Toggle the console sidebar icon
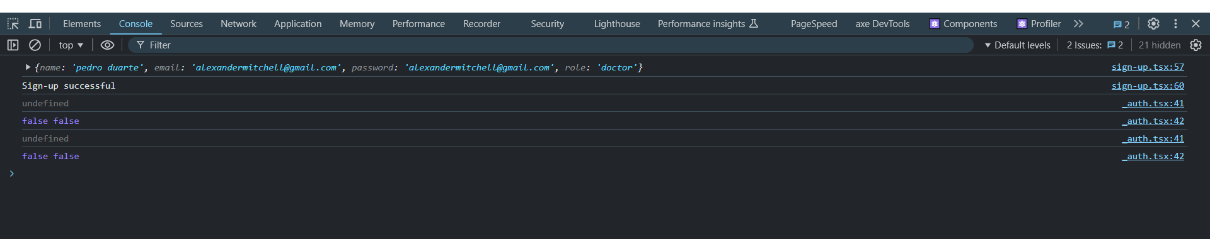1210x239 pixels. pos(13,45)
